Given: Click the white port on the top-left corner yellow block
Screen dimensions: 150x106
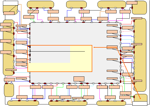Looking at the screenshot, I should point(17,11).
